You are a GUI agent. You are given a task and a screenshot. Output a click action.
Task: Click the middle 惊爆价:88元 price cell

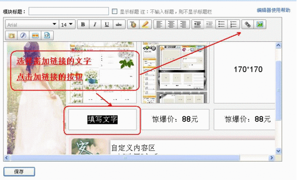click(175, 119)
